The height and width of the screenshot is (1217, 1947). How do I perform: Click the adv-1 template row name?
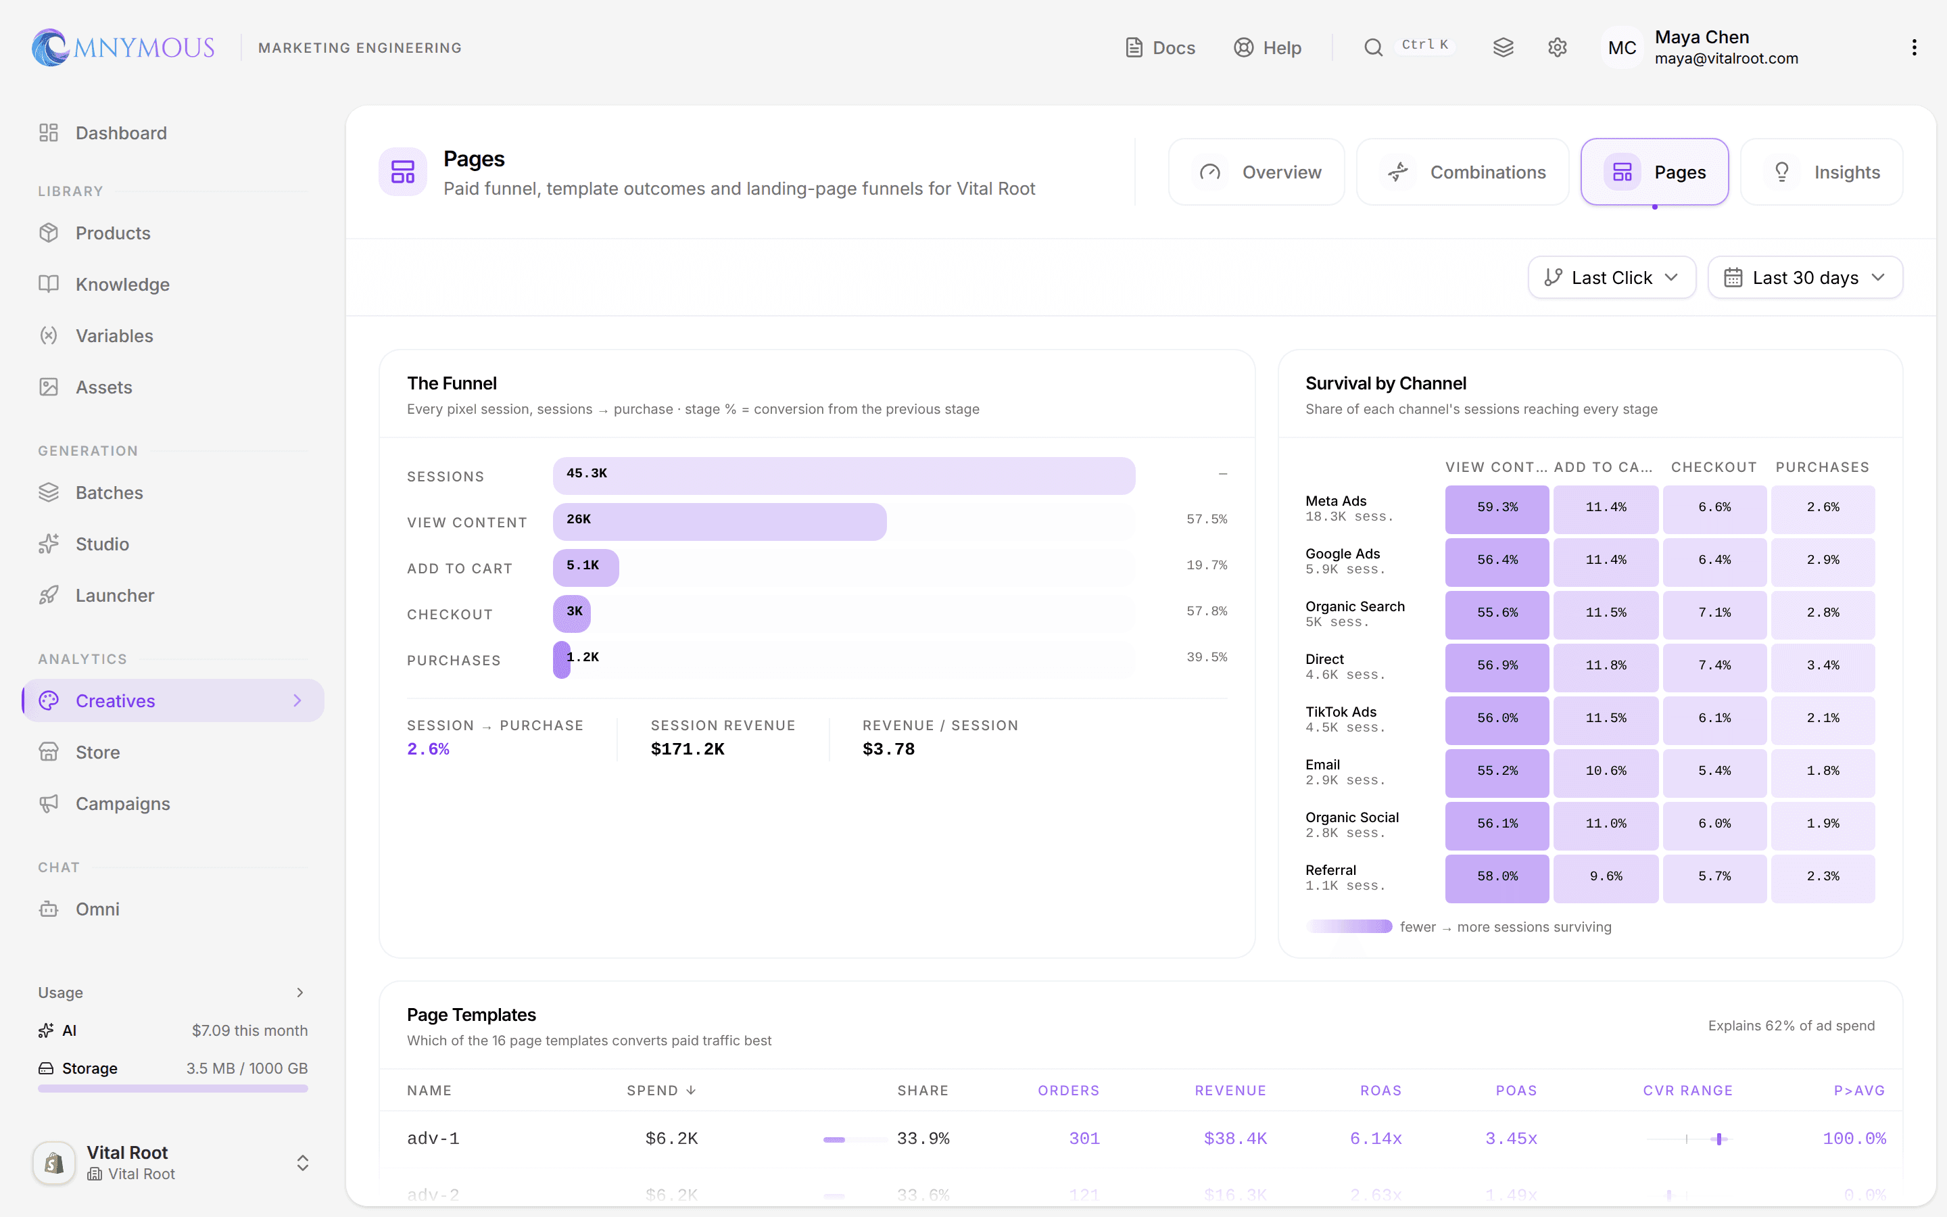pyautogui.click(x=433, y=1138)
